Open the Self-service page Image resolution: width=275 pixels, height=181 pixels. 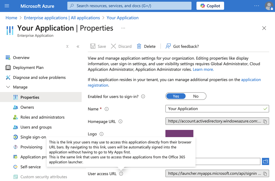click(x=31, y=167)
